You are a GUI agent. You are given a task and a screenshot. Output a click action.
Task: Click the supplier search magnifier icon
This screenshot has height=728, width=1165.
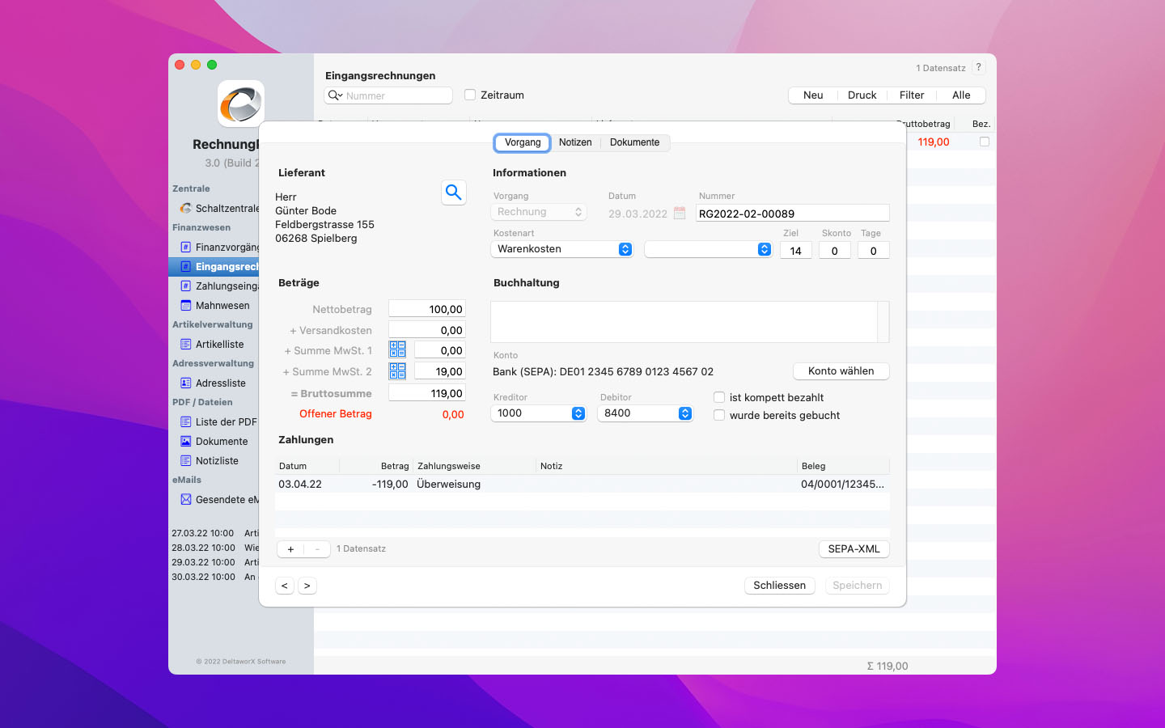point(453,193)
